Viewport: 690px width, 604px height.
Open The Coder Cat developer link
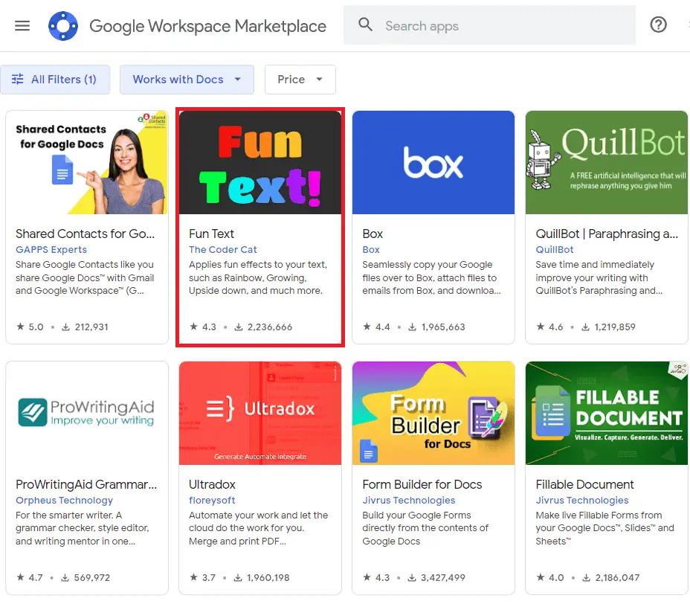(x=223, y=250)
